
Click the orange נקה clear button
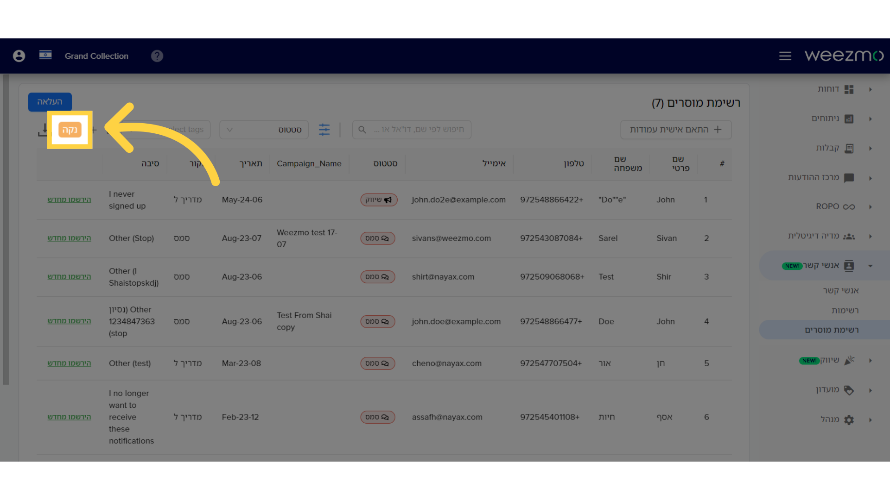click(70, 130)
